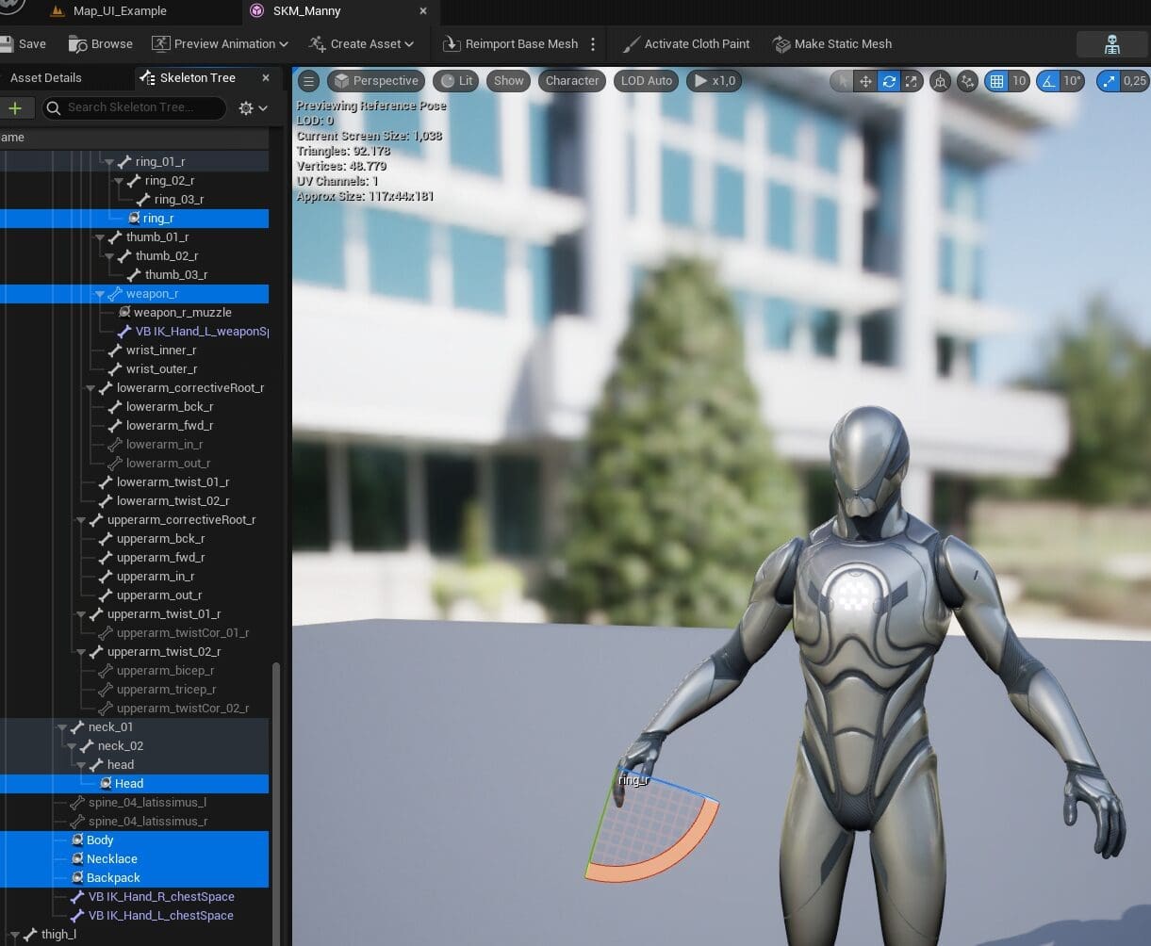The width and height of the screenshot is (1151, 946).
Task: Toggle scale snapping
Action: pyautogui.click(x=1110, y=81)
